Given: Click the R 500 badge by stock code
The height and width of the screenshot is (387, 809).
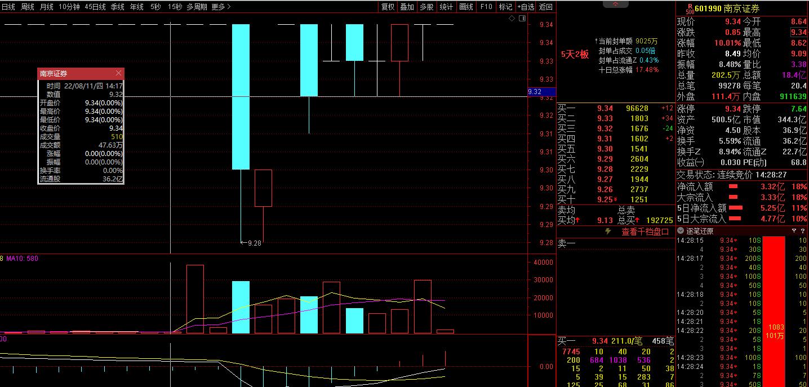Looking at the screenshot, I should point(689,8).
